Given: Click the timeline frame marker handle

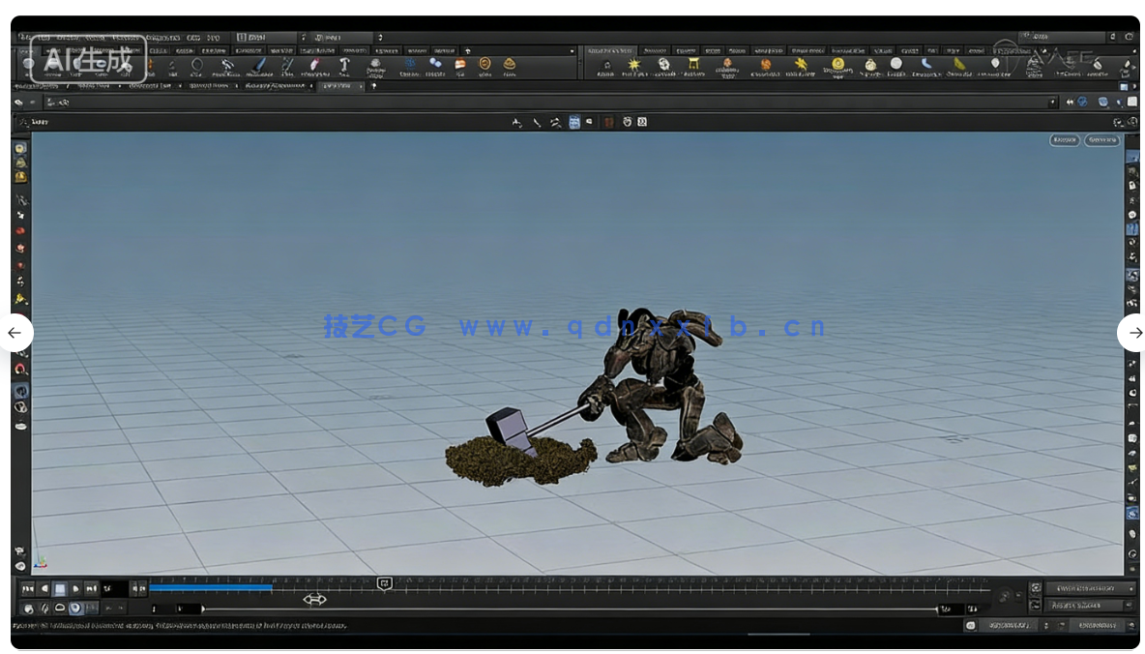Looking at the screenshot, I should tap(384, 583).
